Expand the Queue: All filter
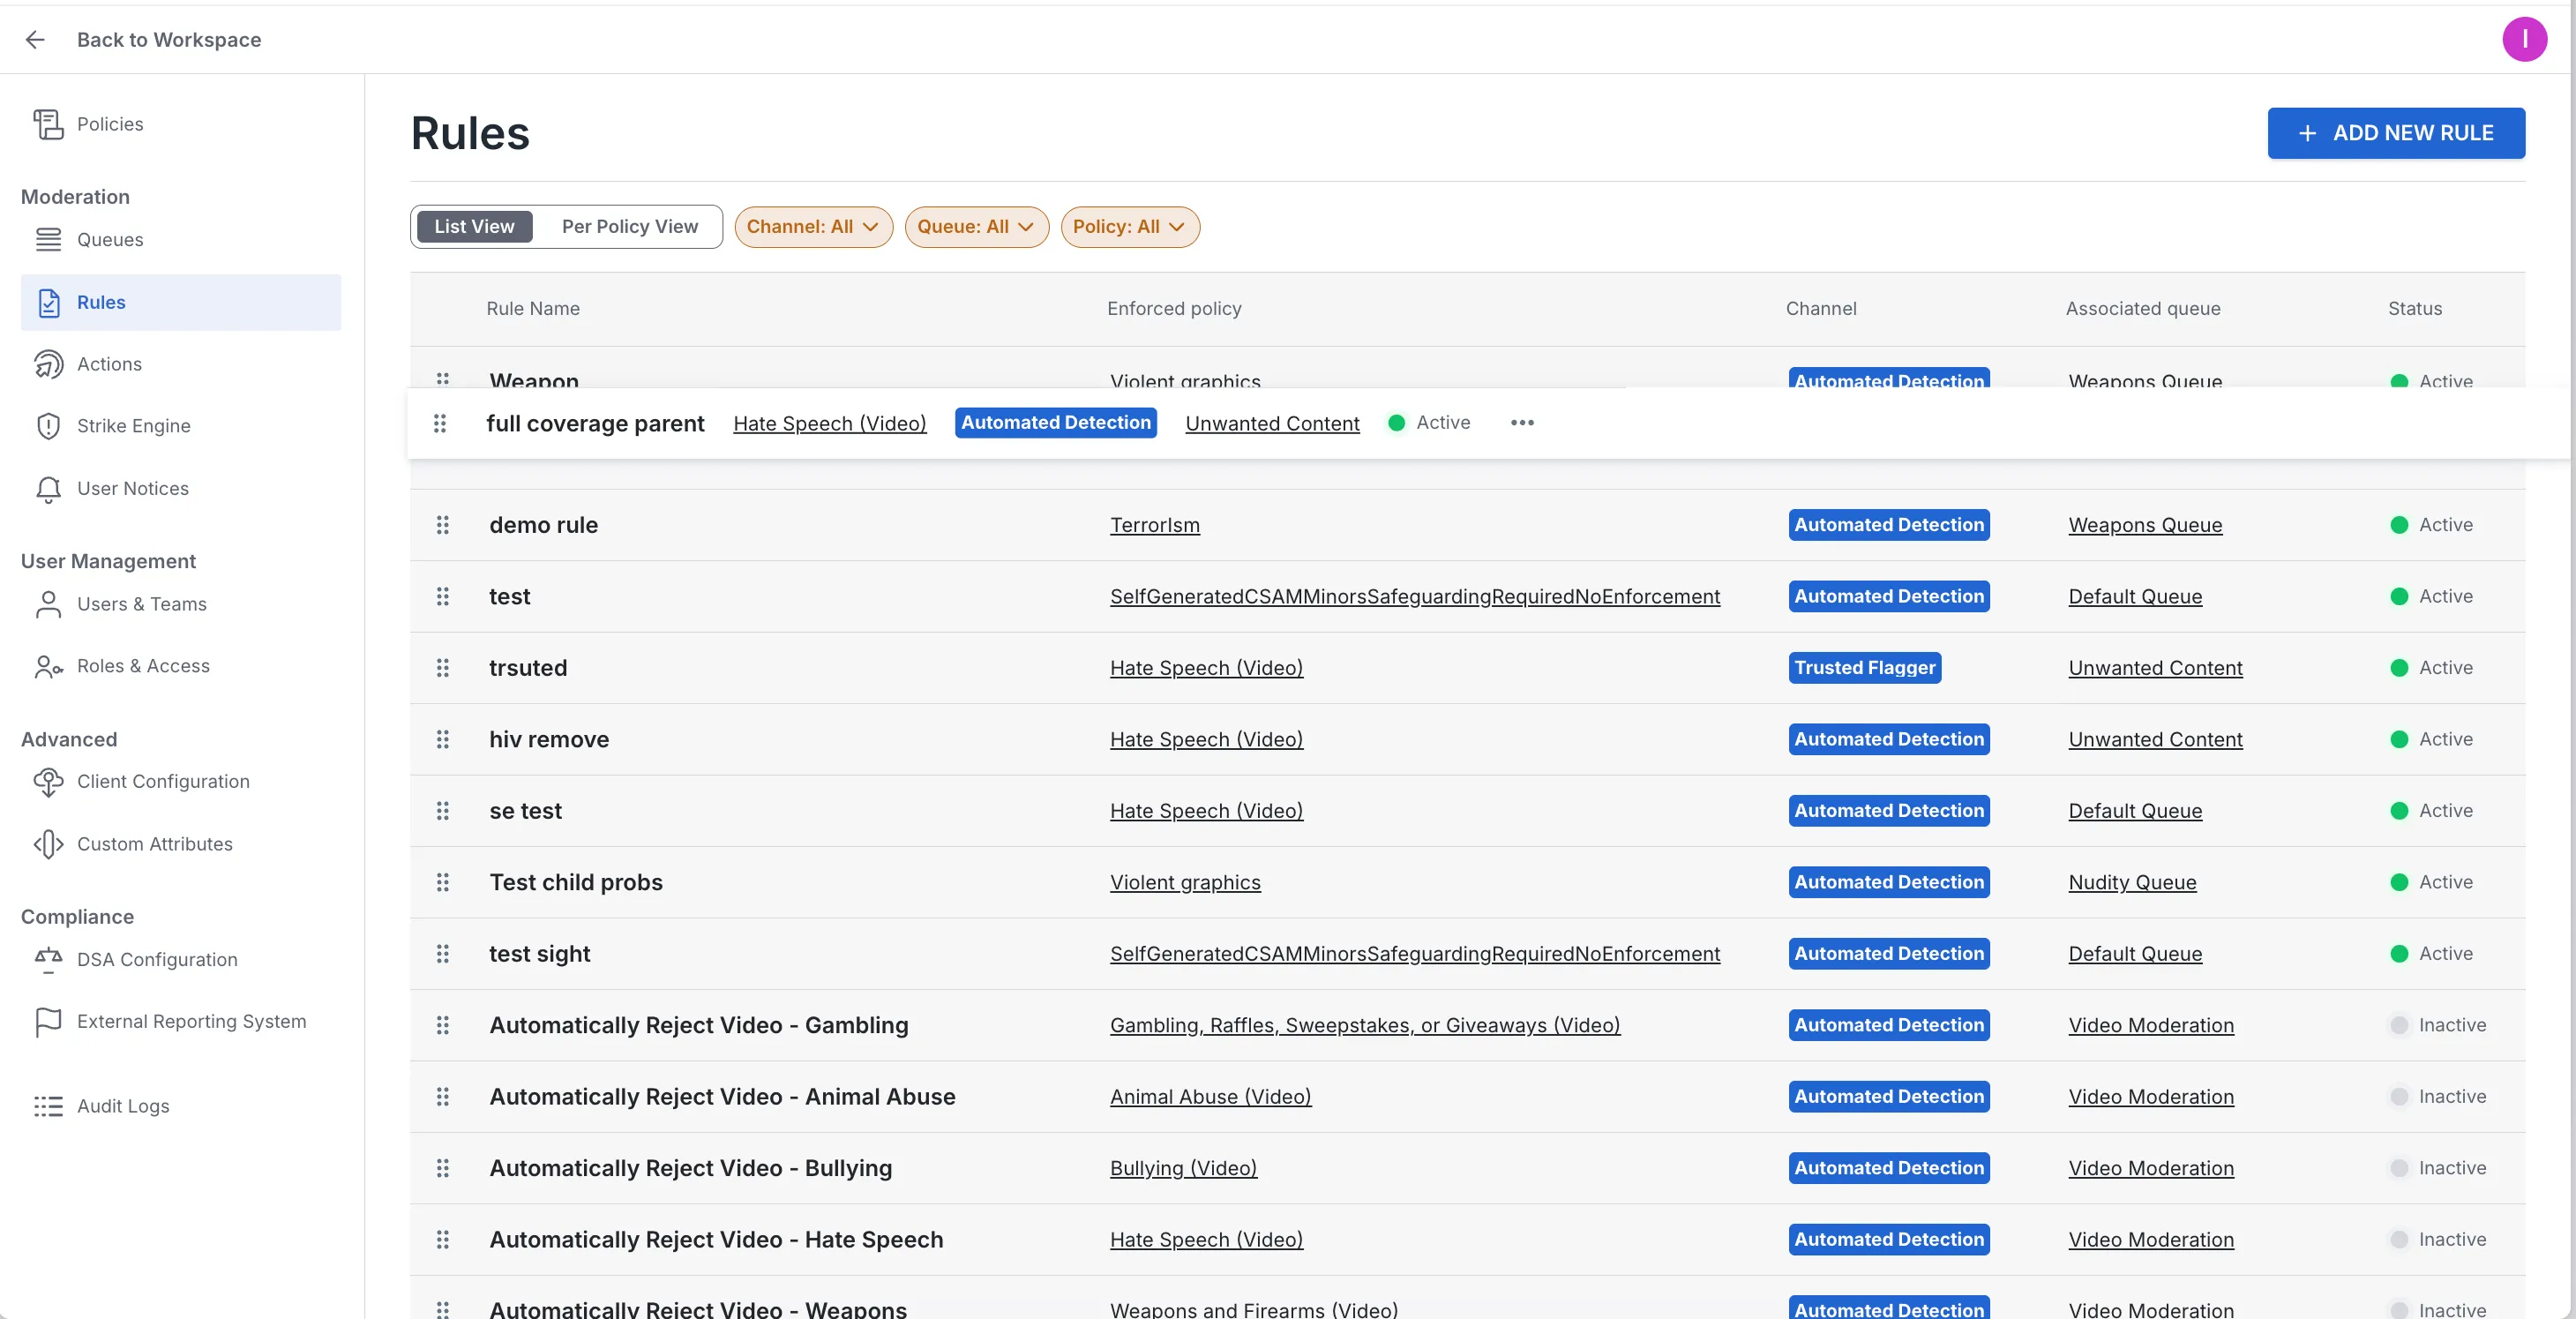This screenshot has width=2576, height=1319. [976, 227]
